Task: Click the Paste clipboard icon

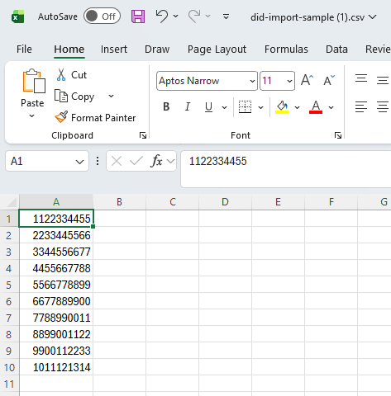Action: (34, 81)
